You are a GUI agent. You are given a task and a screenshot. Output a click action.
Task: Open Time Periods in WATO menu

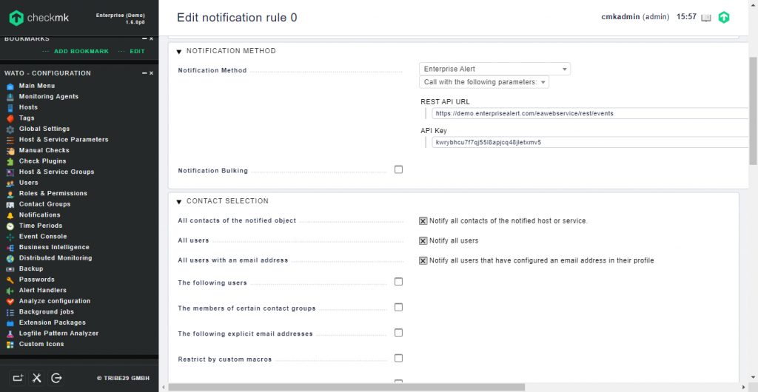(41, 226)
